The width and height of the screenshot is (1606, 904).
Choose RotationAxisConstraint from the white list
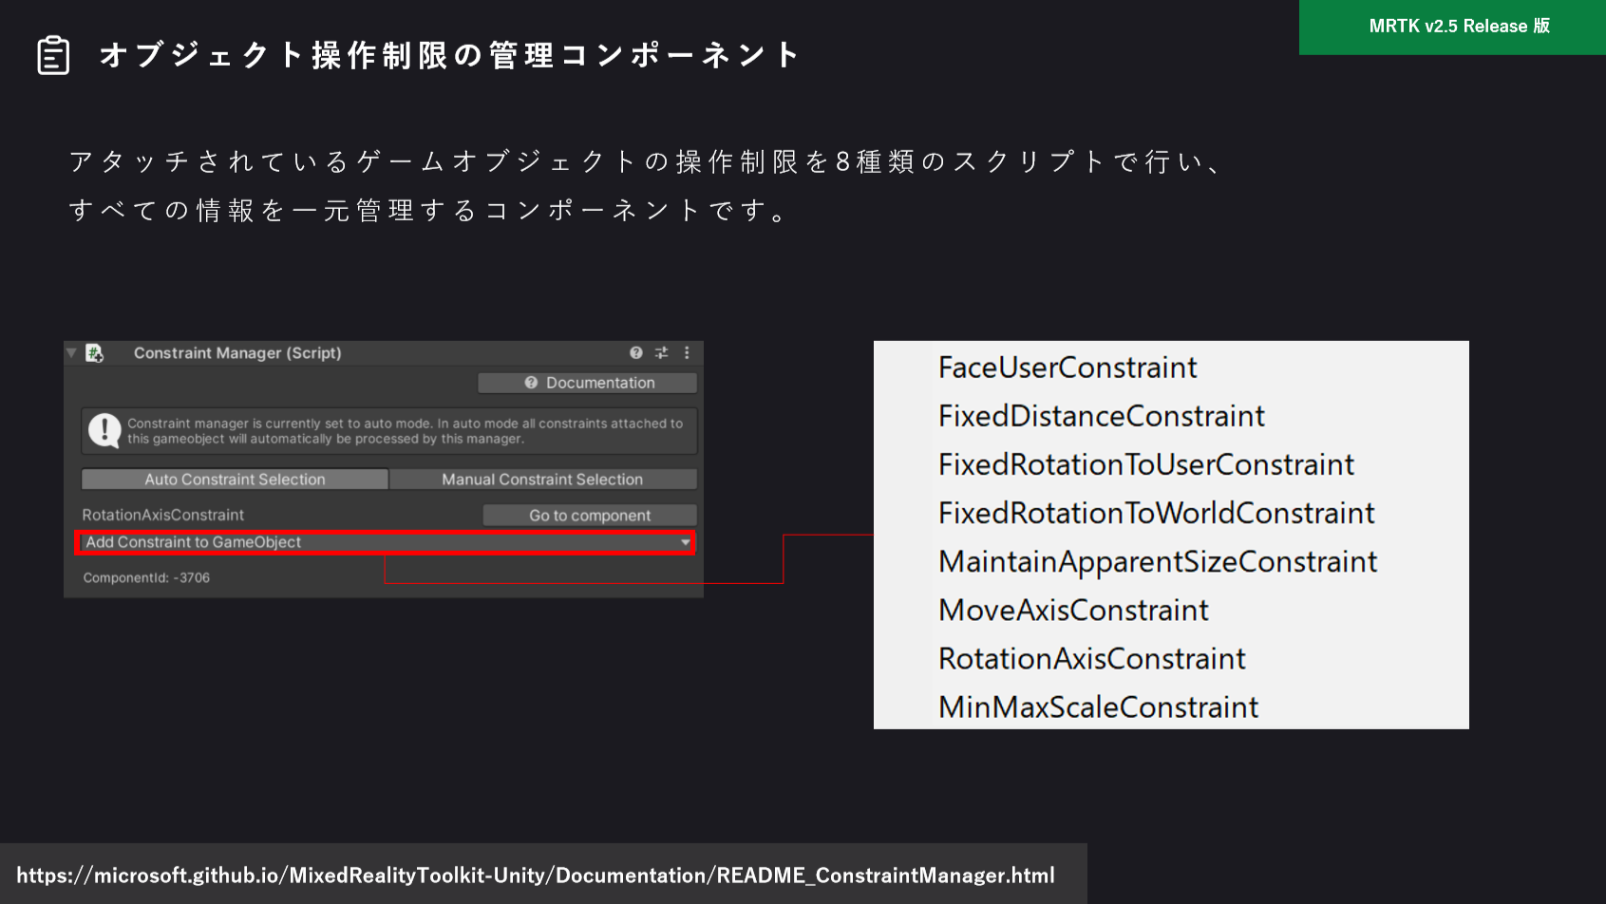click(1092, 658)
